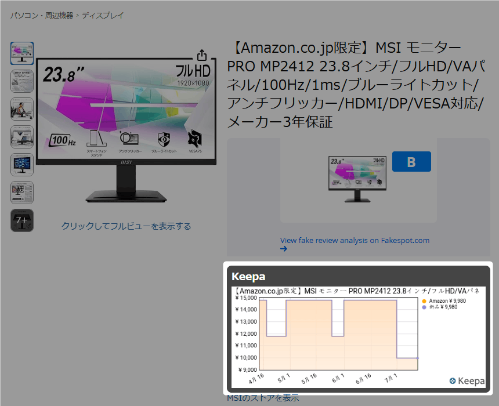The image size is (499, 406).
Task: Click the ¥12,000 axis label
Action: pyautogui.click(x=245, y=333)
